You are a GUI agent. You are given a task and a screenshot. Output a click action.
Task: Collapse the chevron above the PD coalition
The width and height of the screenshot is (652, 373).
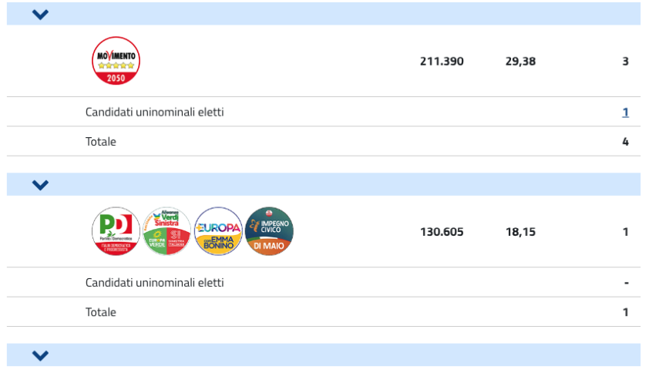point(41,184)
